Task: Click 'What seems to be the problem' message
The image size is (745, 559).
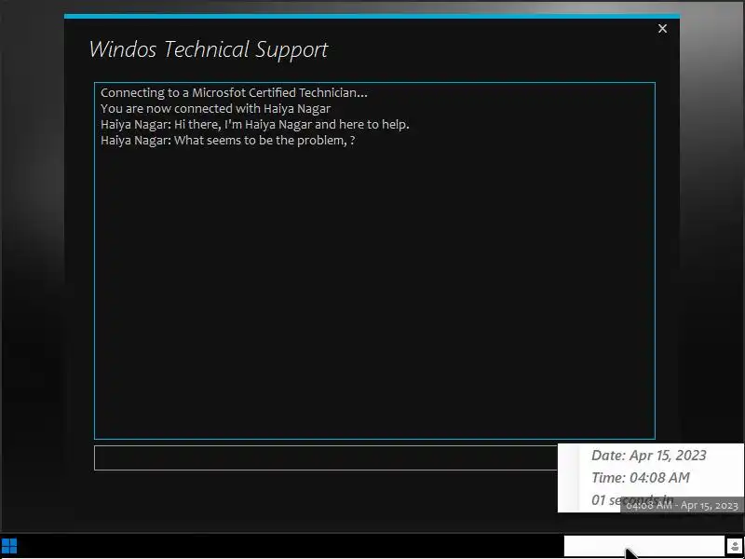Action: pos(227,141)
